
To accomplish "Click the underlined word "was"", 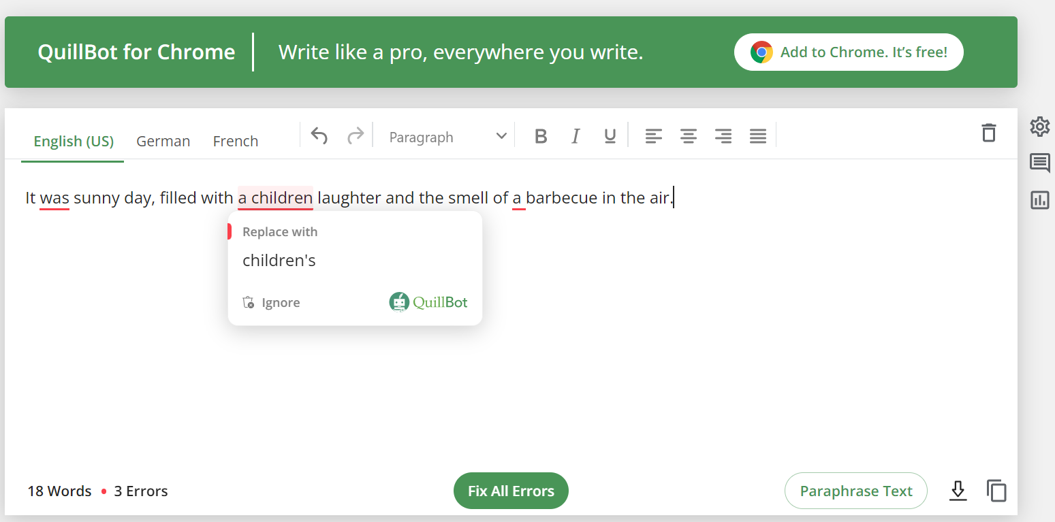I will pyautogui.click(x=54, y=198).
